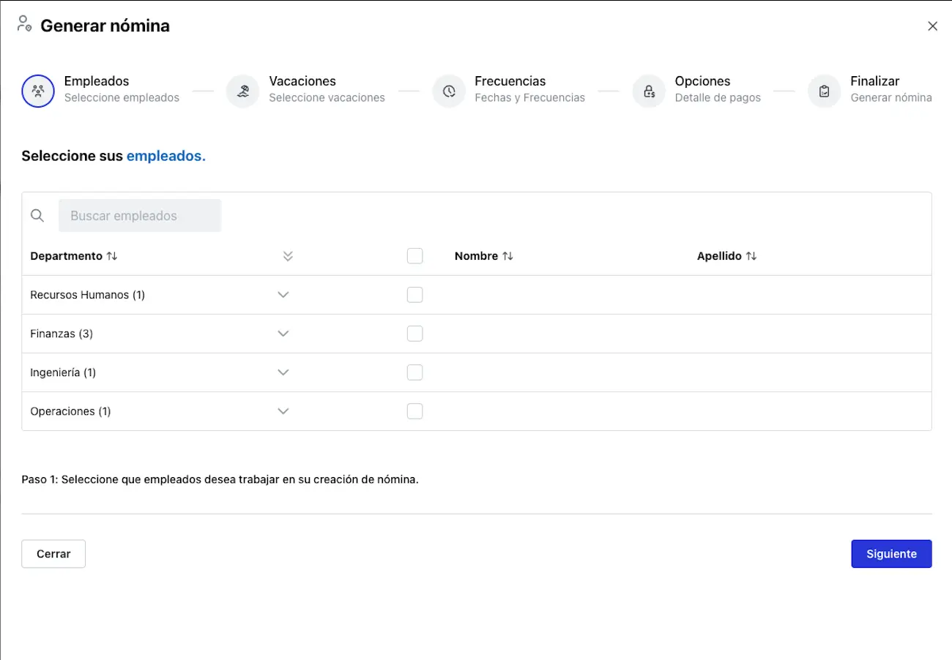The height and width of the screenshot is (660, 952).
Task: Go to the Frecuencias step
Action: pos(509,89)
